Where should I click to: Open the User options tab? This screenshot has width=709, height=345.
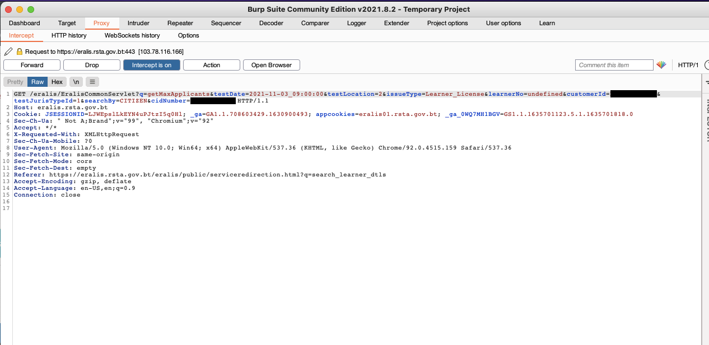pos(503,23)
